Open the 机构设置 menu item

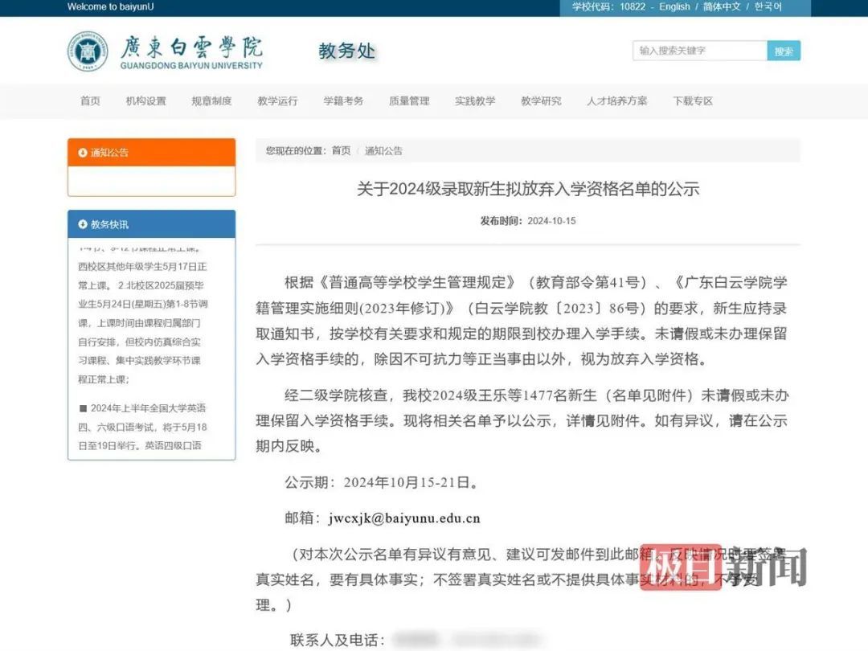146,101
